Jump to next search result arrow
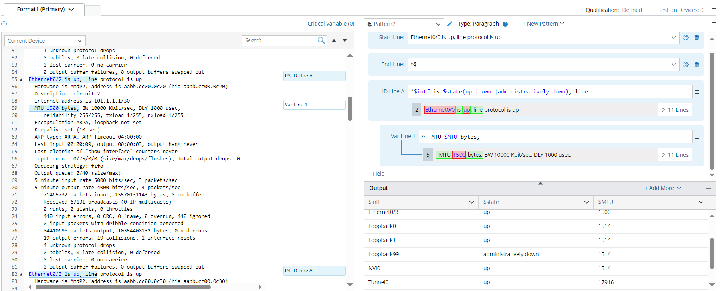Image resolution: width=721 pixels, height=291 pixels. click(345, 40)
